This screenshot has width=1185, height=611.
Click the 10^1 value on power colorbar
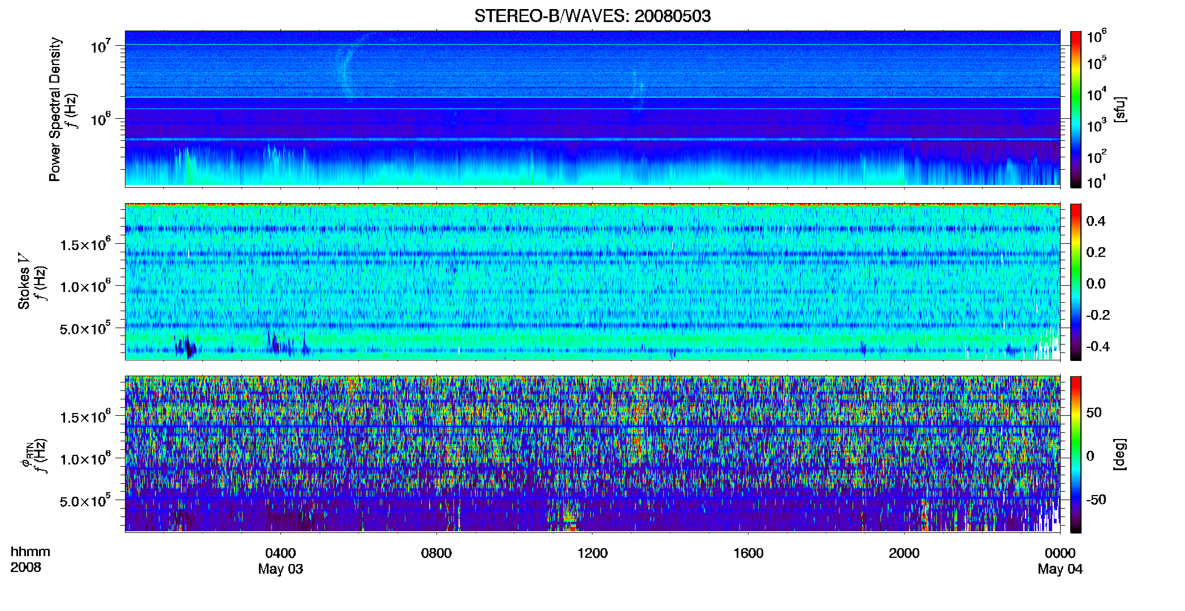coord(1097,181)
